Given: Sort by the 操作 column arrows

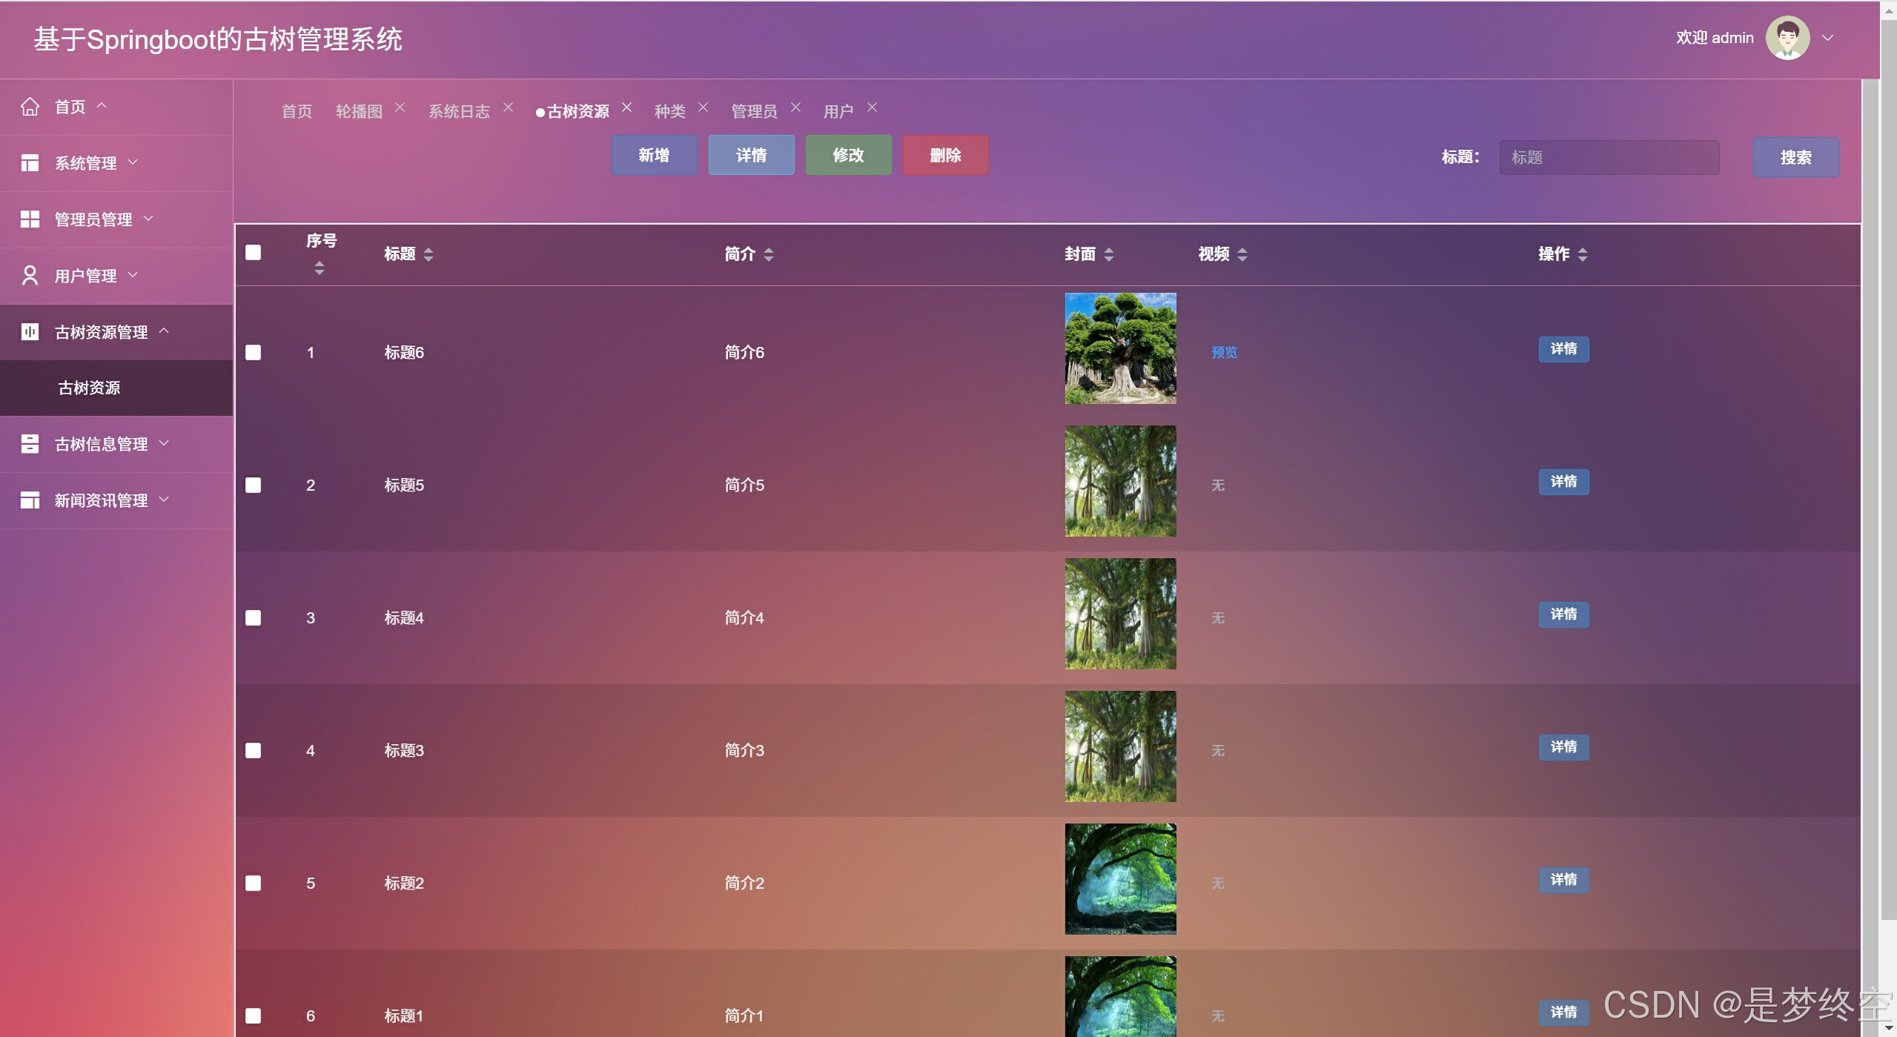Looking at the screenshot, I should (1582, 255).
